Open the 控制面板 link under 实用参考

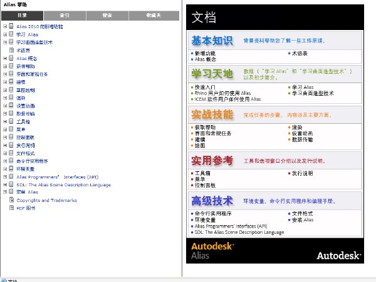(205, 185)
